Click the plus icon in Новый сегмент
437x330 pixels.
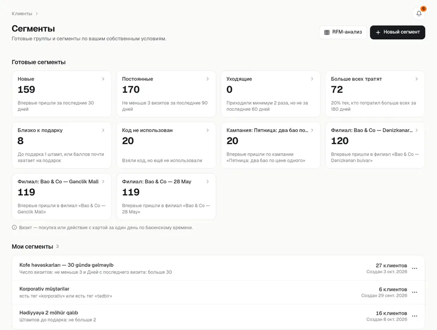coord(378,32)
